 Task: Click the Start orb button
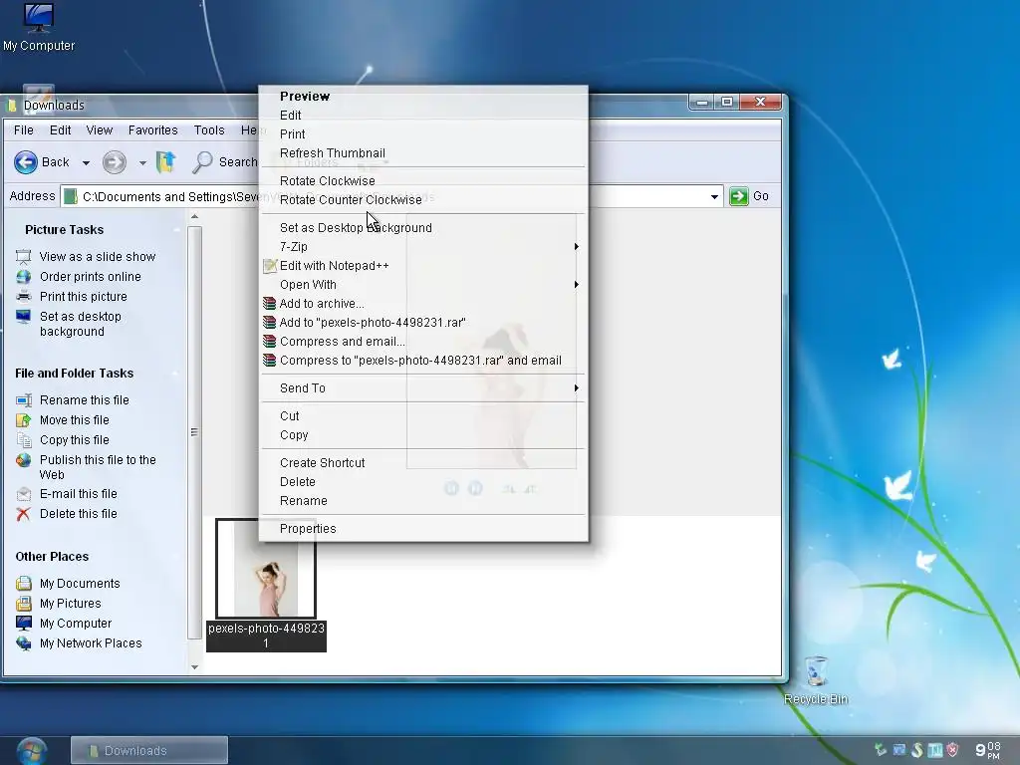(x=31, y=751)
